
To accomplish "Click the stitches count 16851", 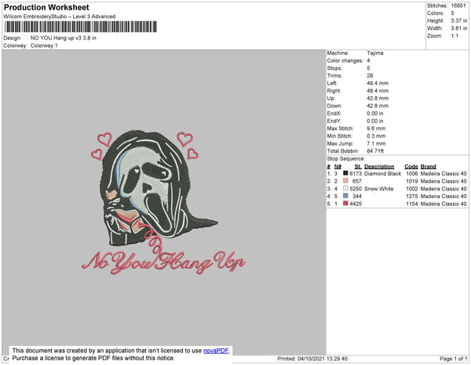I will coord(458,6).
